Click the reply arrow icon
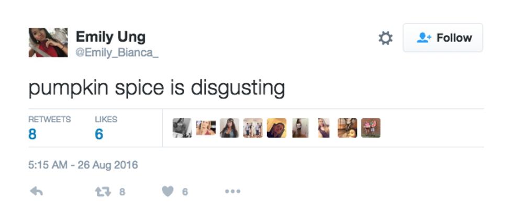 pos(36,192)
